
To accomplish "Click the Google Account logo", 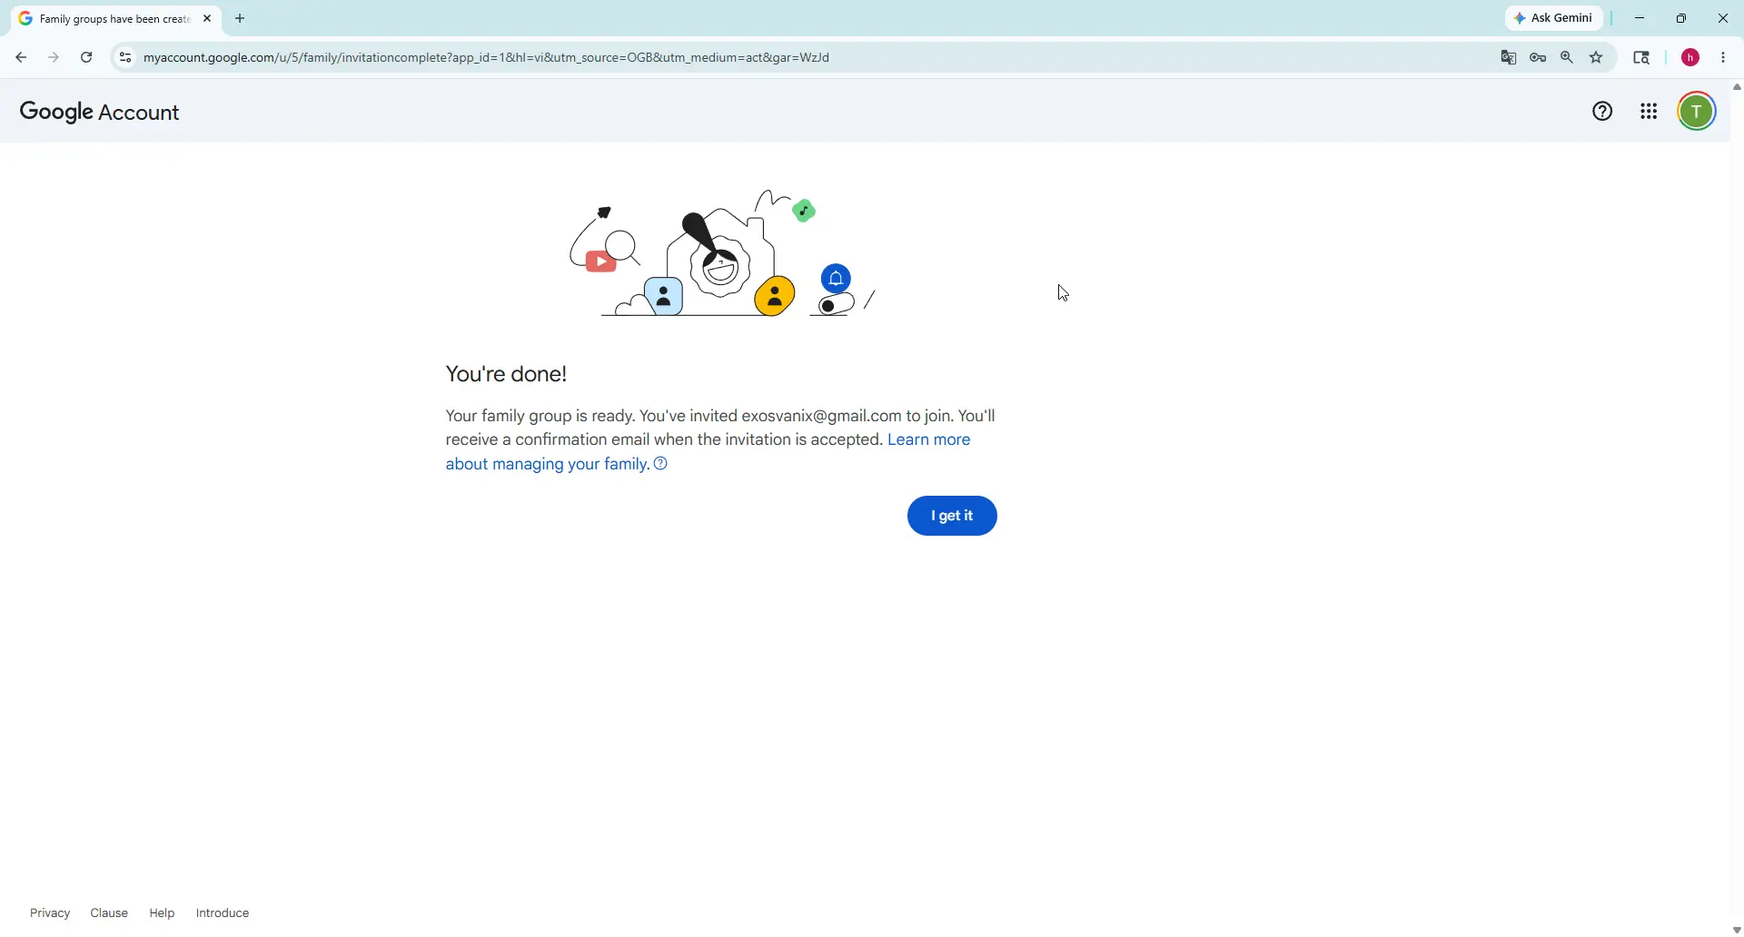I will click(x=100, y=113).
